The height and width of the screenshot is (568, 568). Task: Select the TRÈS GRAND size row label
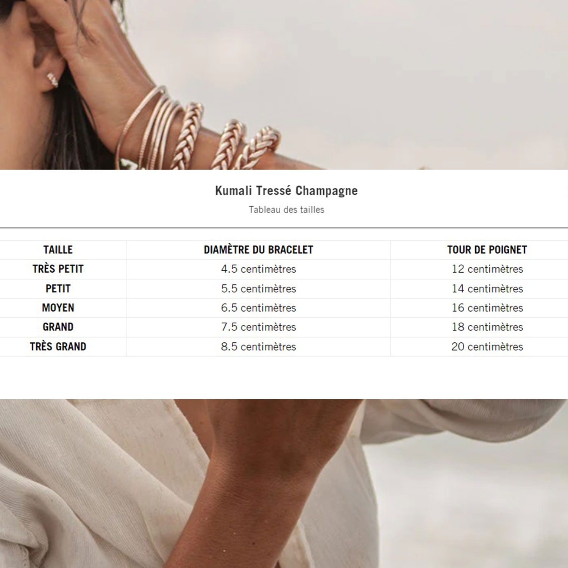[x=58, y=346]
